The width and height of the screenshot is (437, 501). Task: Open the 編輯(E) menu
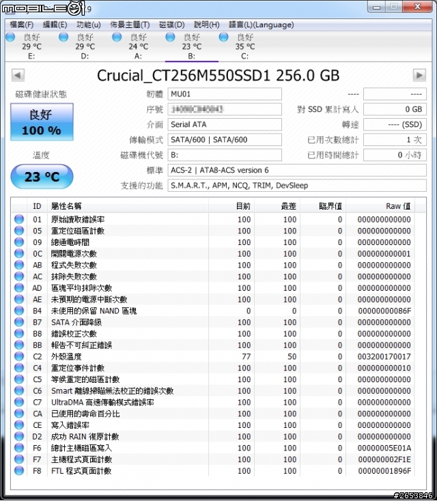[x=55, y=25]
